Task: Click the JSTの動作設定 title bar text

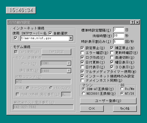Action: [19, 22]
